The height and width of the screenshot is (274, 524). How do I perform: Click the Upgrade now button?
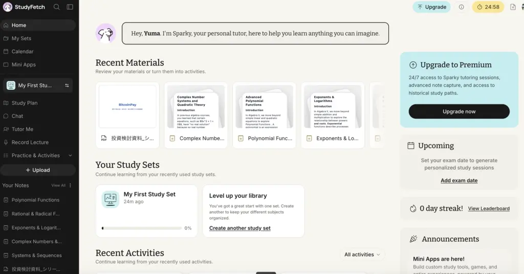(x=459, y=112)
